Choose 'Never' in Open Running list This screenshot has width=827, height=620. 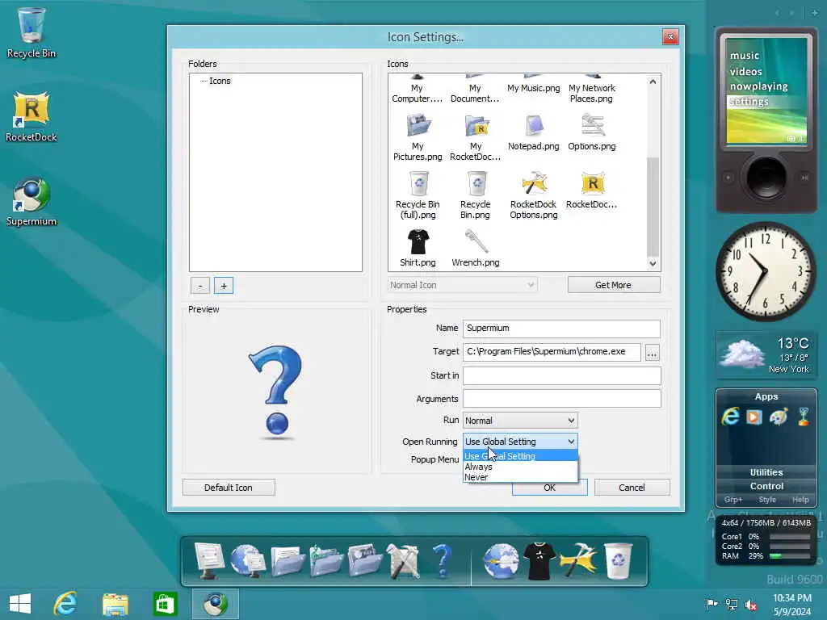[520, 477]
